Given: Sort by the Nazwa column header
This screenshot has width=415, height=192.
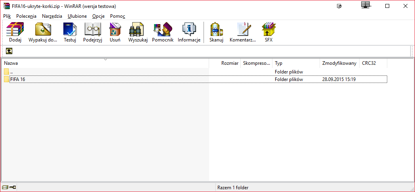Looking at the screenshot, I should click(x=11, y=63).
